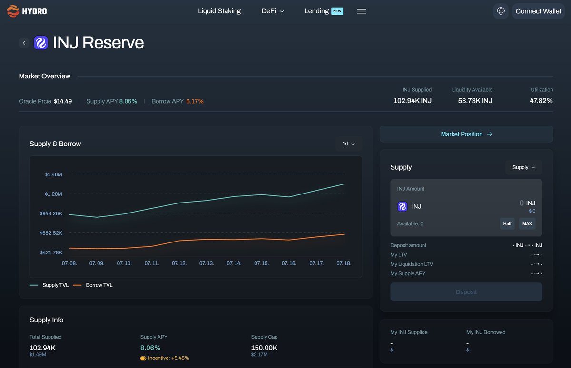Open the Liquid Staking page

[219, 11]
